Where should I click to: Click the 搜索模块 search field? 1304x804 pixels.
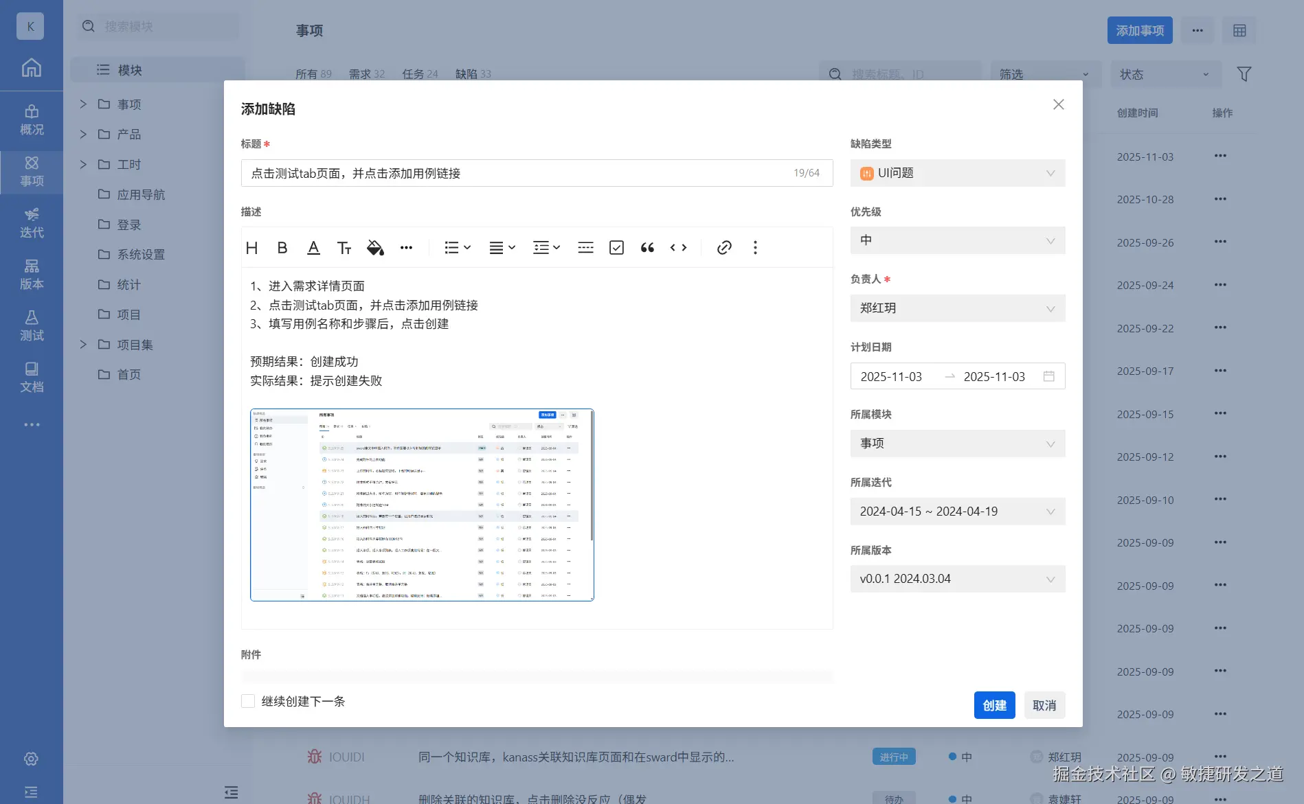point(158,26)
